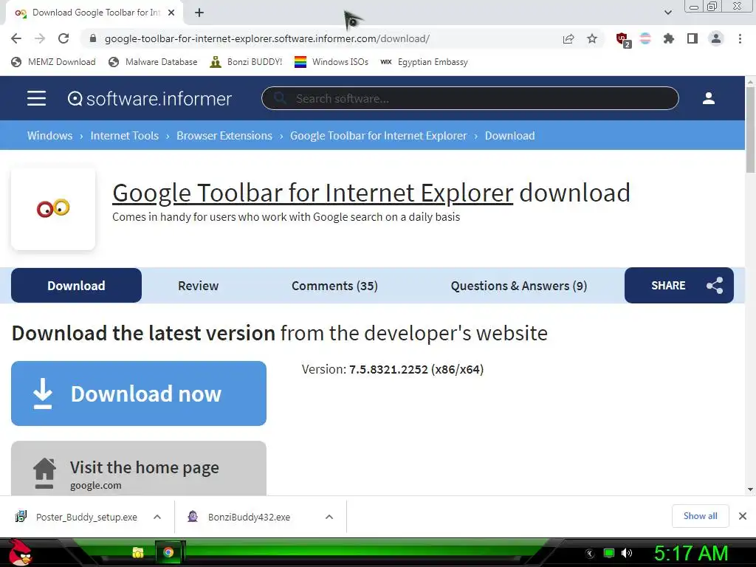Close the downloads bar
Screen dimensions: 756x567
coord(743,516)
